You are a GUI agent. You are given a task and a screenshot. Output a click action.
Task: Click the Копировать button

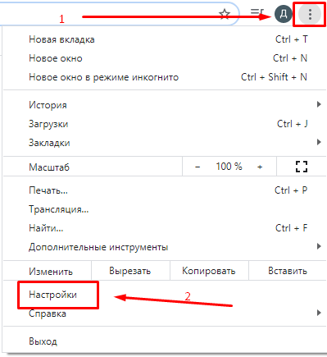pyautogui.click(x=209, y=271)
